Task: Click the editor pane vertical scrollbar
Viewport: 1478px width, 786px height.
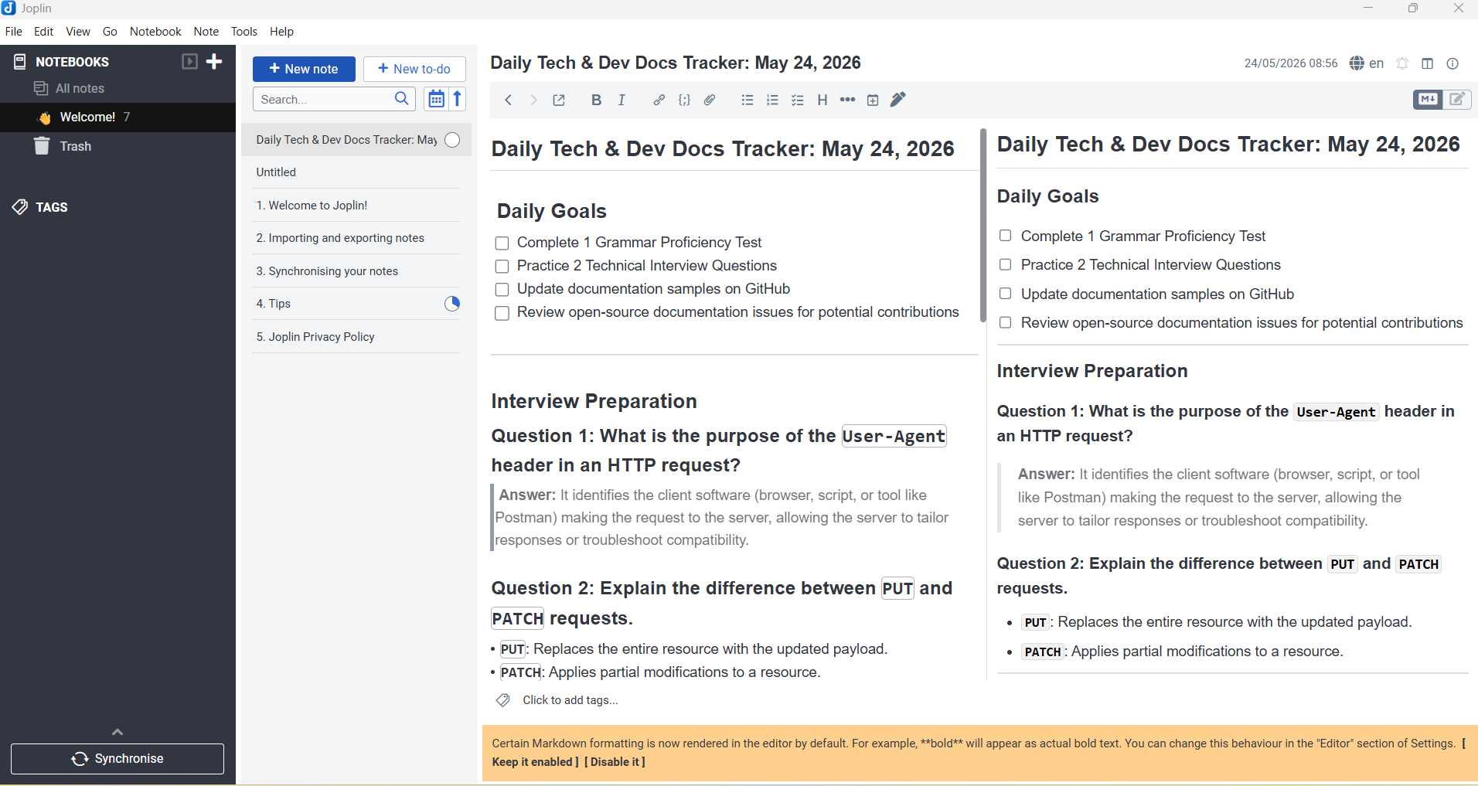Action: [983, 226]
